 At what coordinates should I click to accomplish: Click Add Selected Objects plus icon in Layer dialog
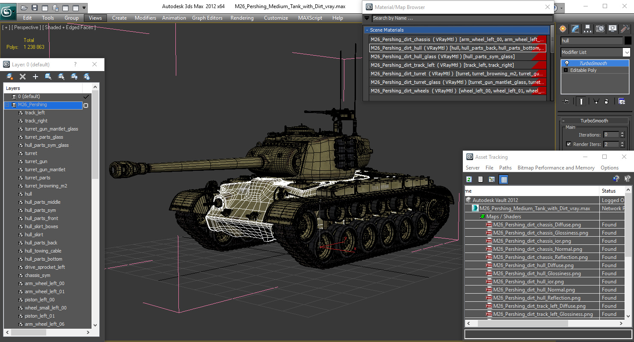point(36,77)
